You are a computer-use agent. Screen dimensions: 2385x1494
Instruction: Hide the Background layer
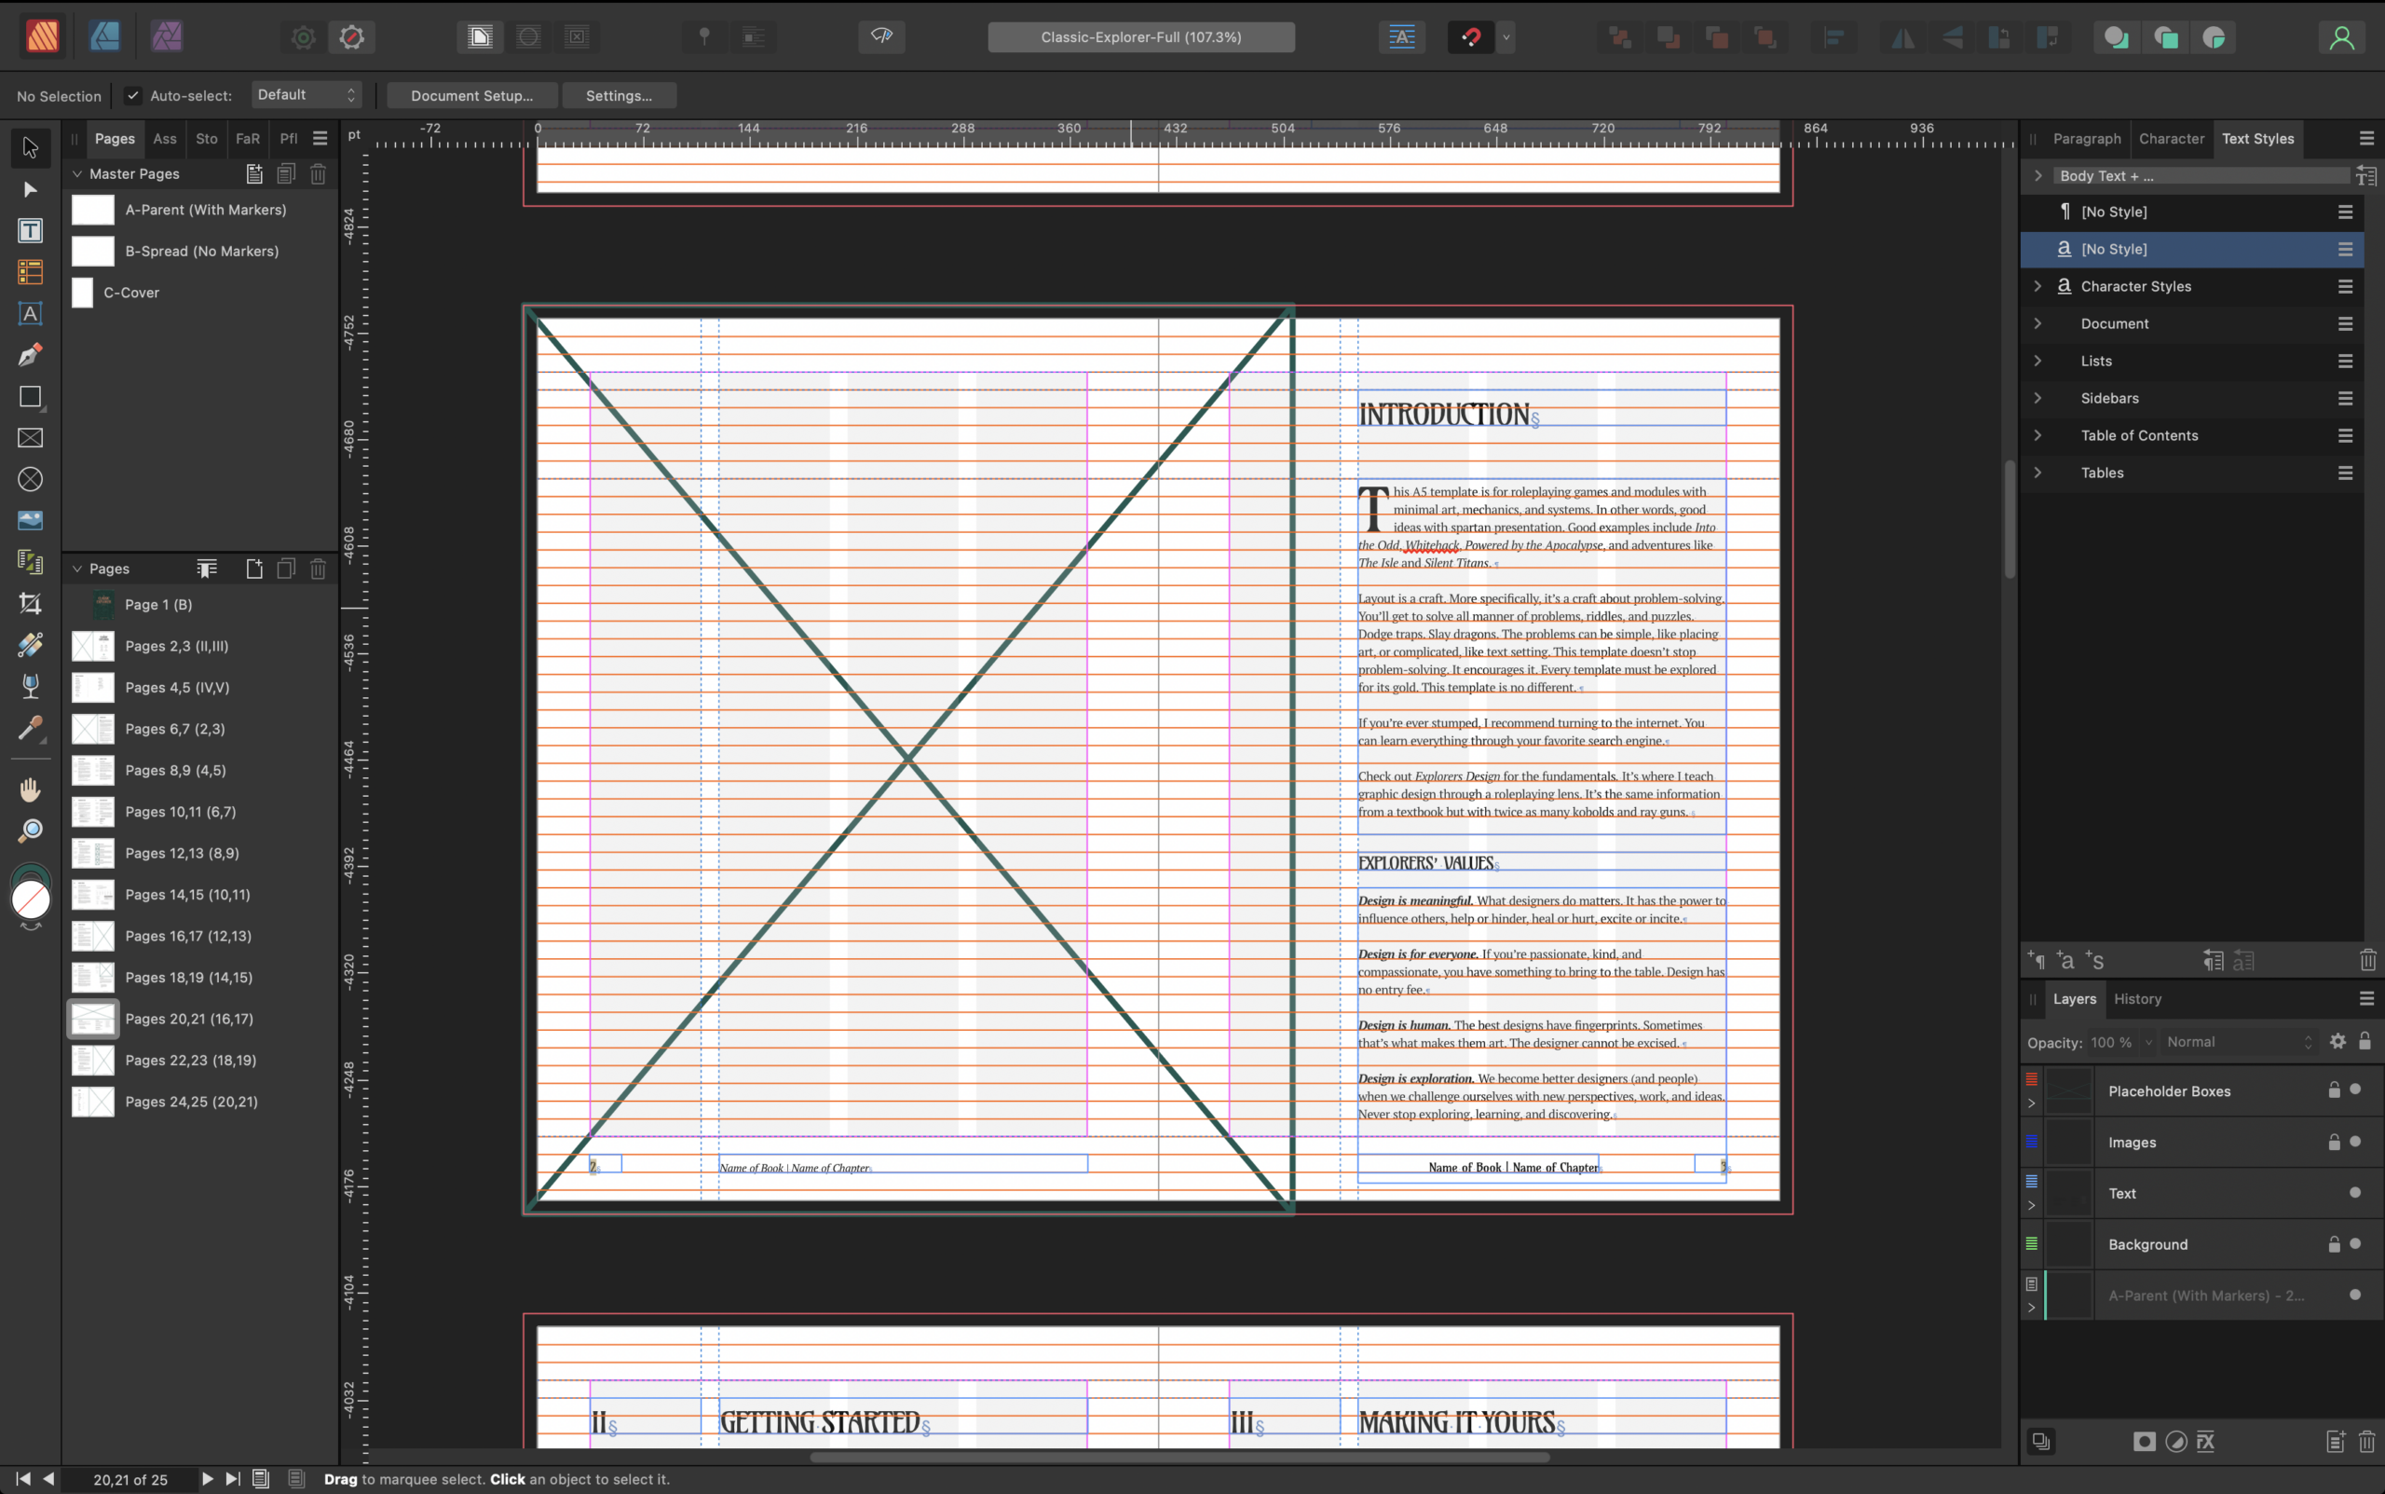coord(2355,1243)
